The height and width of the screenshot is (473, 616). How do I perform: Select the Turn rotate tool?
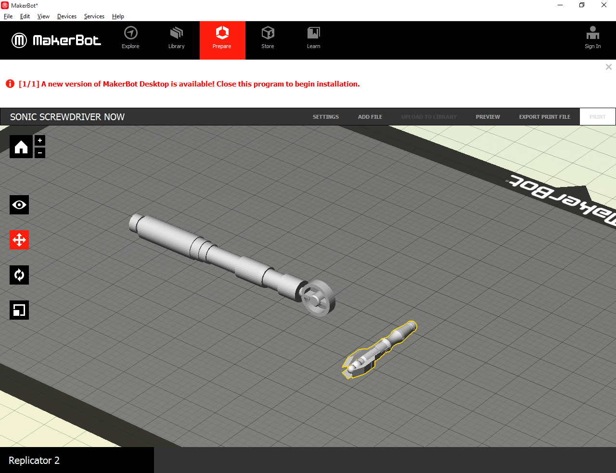pyautogui.click(x=19, y=275)
